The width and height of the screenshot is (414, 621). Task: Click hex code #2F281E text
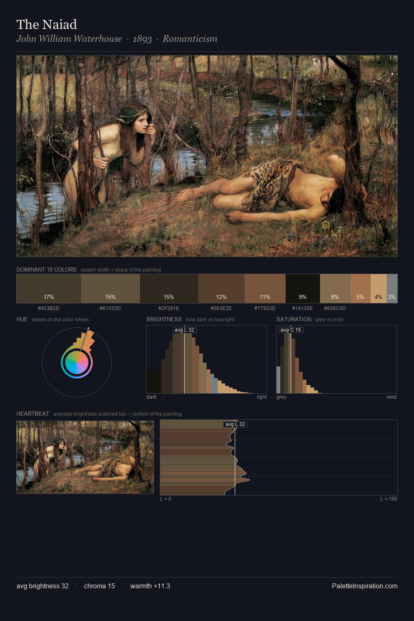click(x=169, y=308)
